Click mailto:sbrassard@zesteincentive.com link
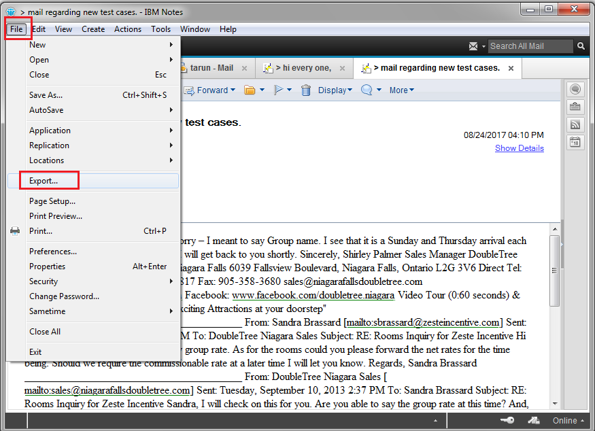 click(x=423, y=322)
